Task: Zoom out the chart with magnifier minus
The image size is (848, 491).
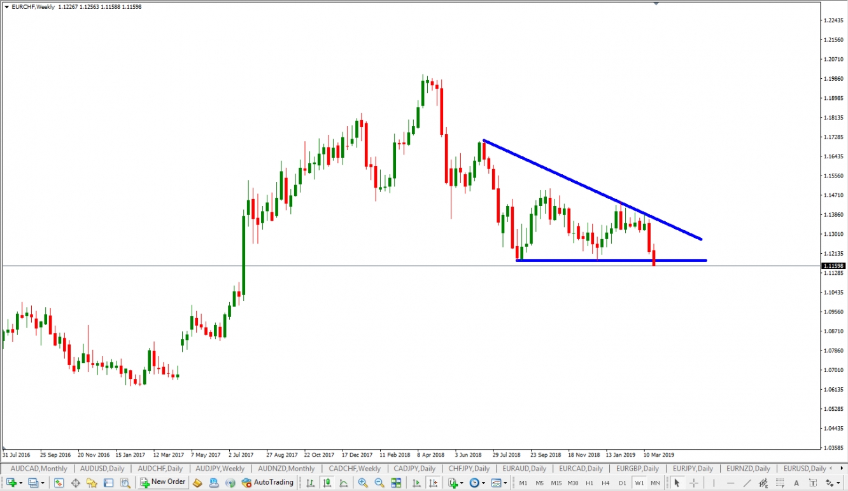Action: click(x=379, y=483)
